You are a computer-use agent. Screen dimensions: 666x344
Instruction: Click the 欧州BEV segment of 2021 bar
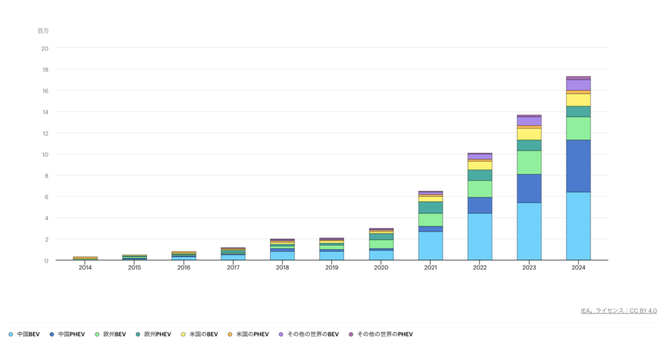coord(431,220)
